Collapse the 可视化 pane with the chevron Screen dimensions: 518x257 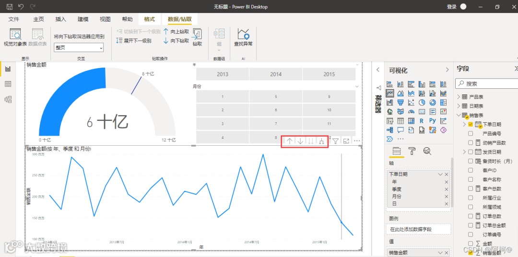click(x=447, y=70)
